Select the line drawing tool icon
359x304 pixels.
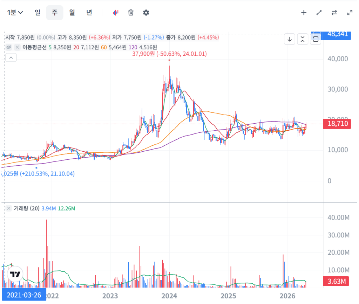point(319,13)
